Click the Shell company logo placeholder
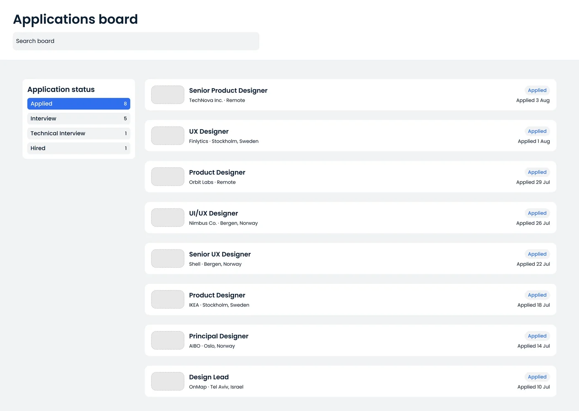Viewport: 579px width, 411px height. point(167,259)
